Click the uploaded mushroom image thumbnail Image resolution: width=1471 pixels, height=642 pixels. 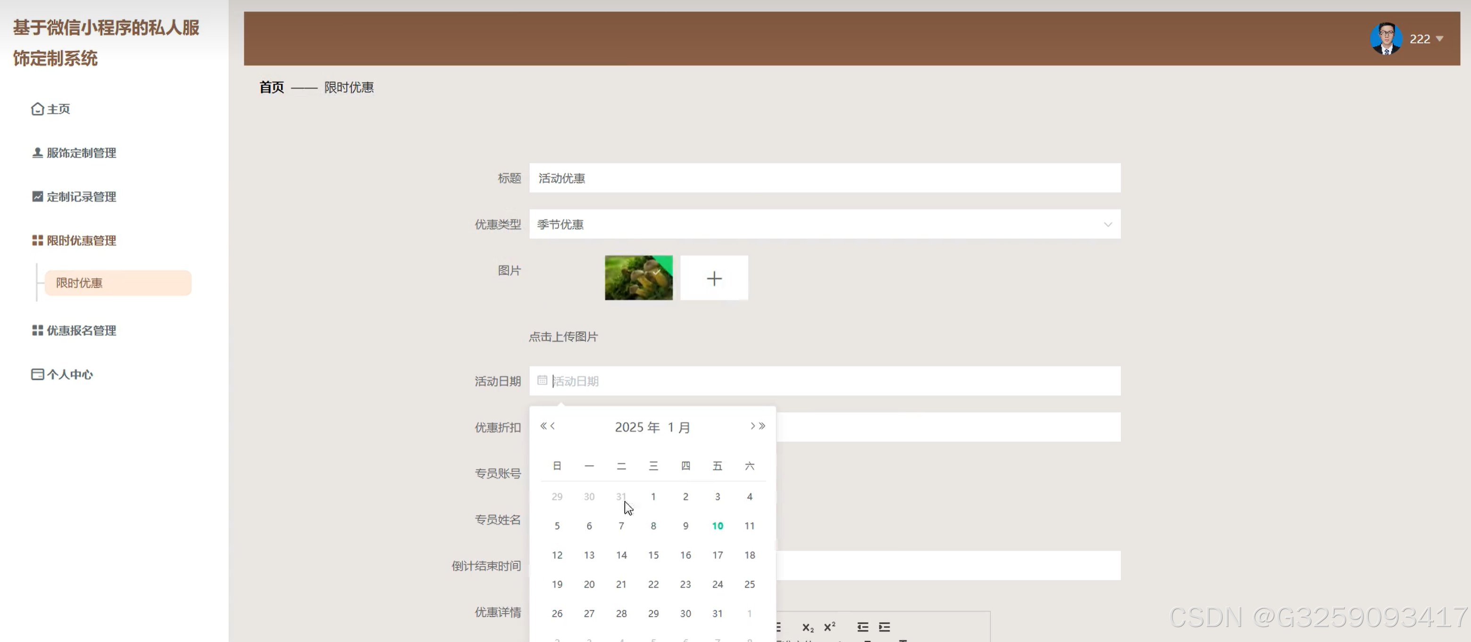pyautogui.click(x=638, y=279)
